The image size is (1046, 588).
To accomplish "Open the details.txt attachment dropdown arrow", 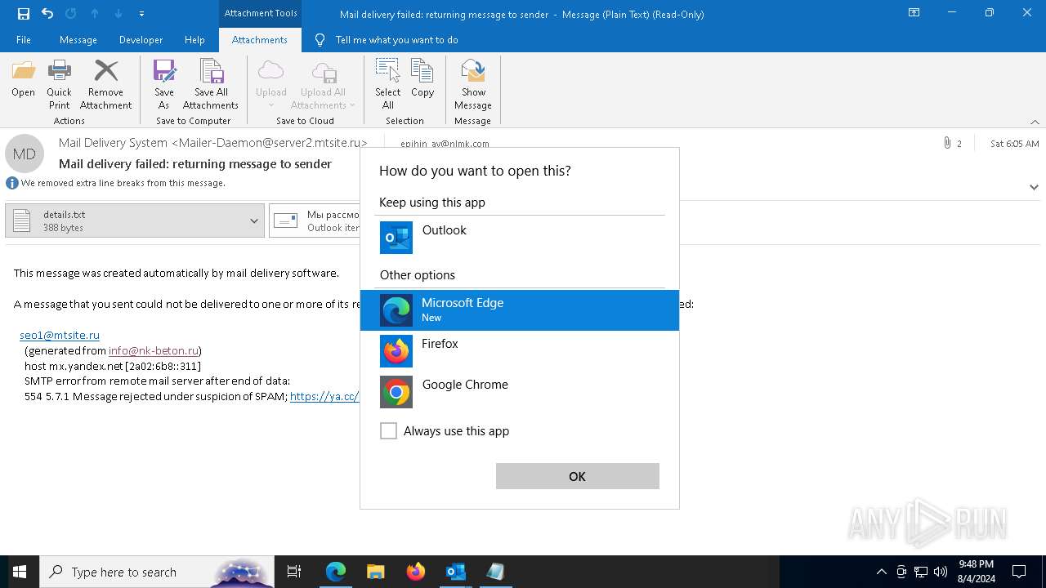I will [x=254, y=220].
